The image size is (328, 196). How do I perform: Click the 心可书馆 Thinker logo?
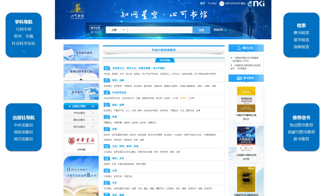coord(77,11)
